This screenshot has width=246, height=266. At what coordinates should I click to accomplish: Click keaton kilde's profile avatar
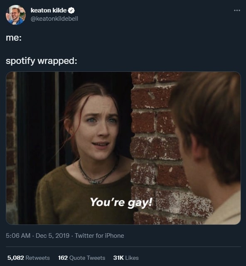pyautogui.click(x=16, y=15)
